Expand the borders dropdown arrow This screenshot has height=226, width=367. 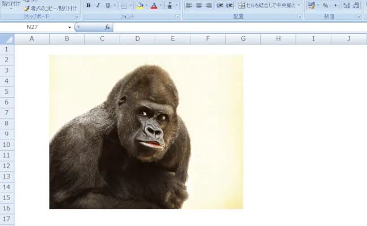coord(131,6)
